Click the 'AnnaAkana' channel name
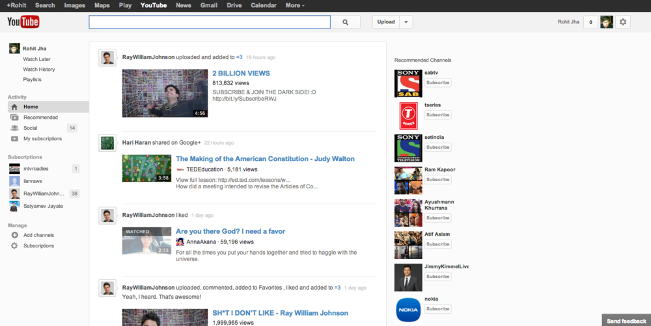The image size is (651, 326). pos(201,242)
